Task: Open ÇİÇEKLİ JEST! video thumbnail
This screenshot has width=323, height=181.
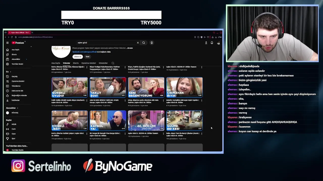Action: (70, 120)
